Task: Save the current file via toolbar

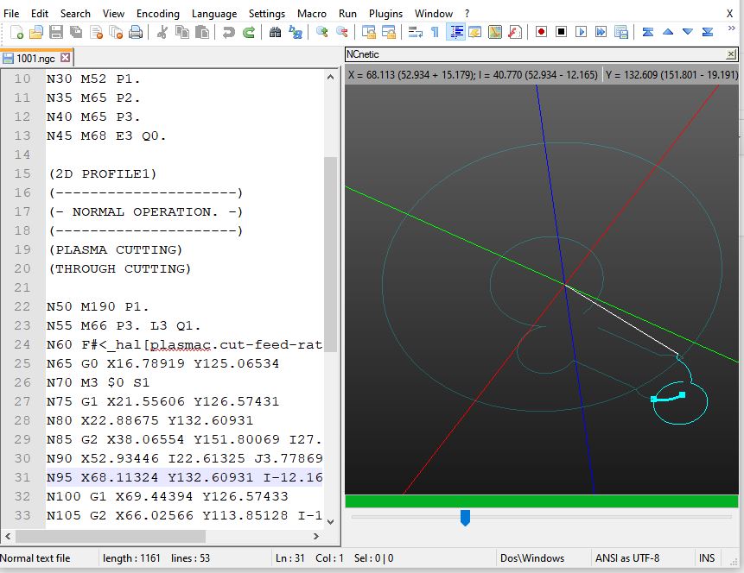Action: [x=56, y=32]
